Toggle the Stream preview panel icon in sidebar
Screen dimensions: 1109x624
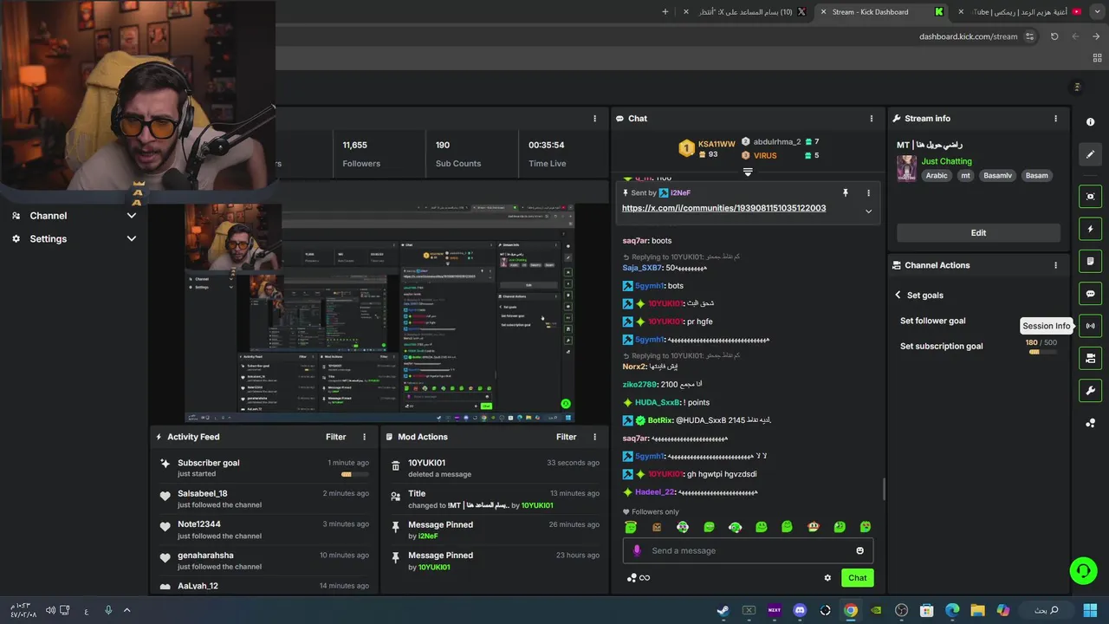[1090, 197]
